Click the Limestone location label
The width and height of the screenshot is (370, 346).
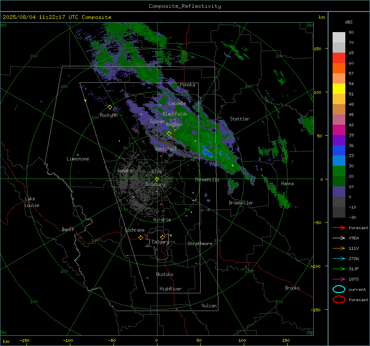78,159
